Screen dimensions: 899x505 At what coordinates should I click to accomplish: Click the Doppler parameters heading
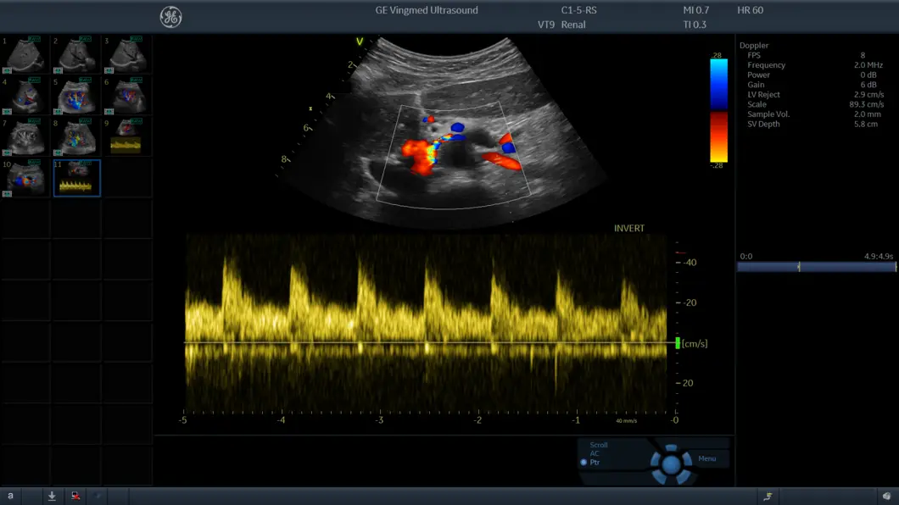tap(754, 45)
